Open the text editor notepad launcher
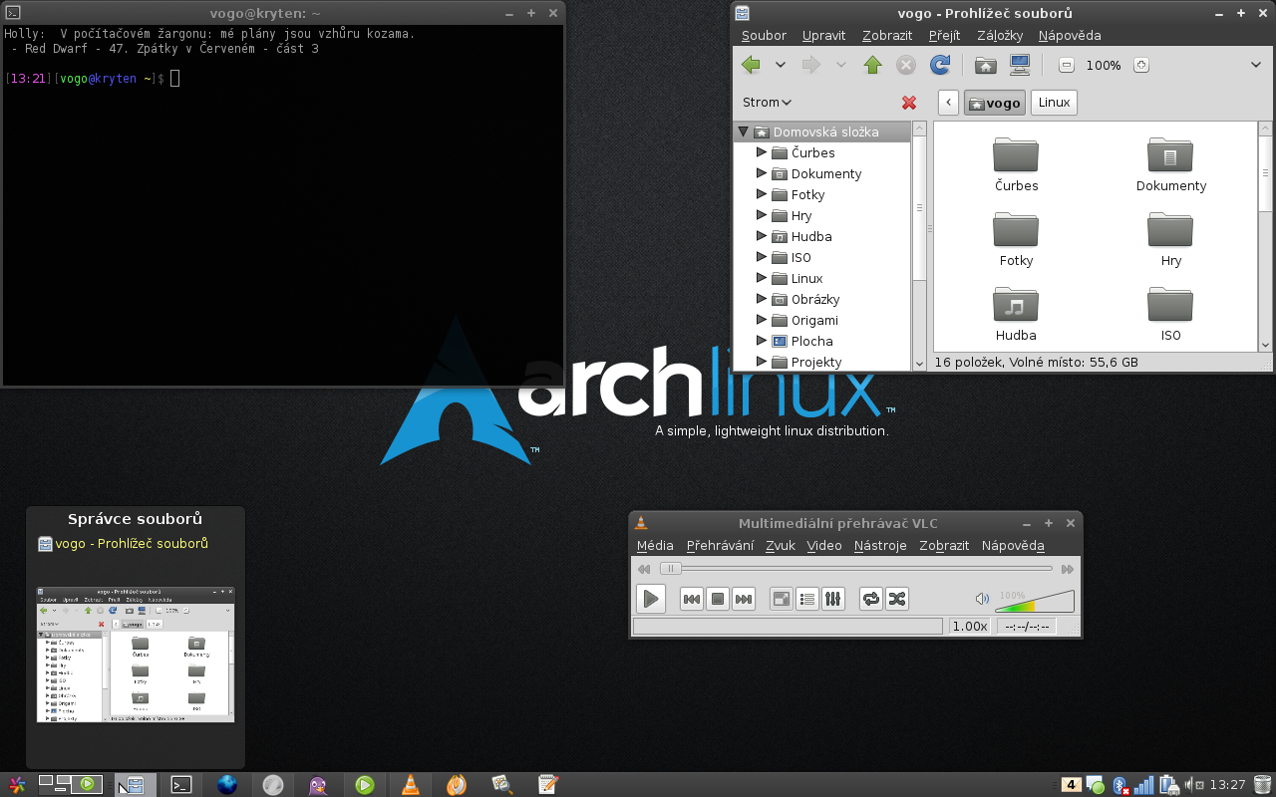 (x=547, y=785)
